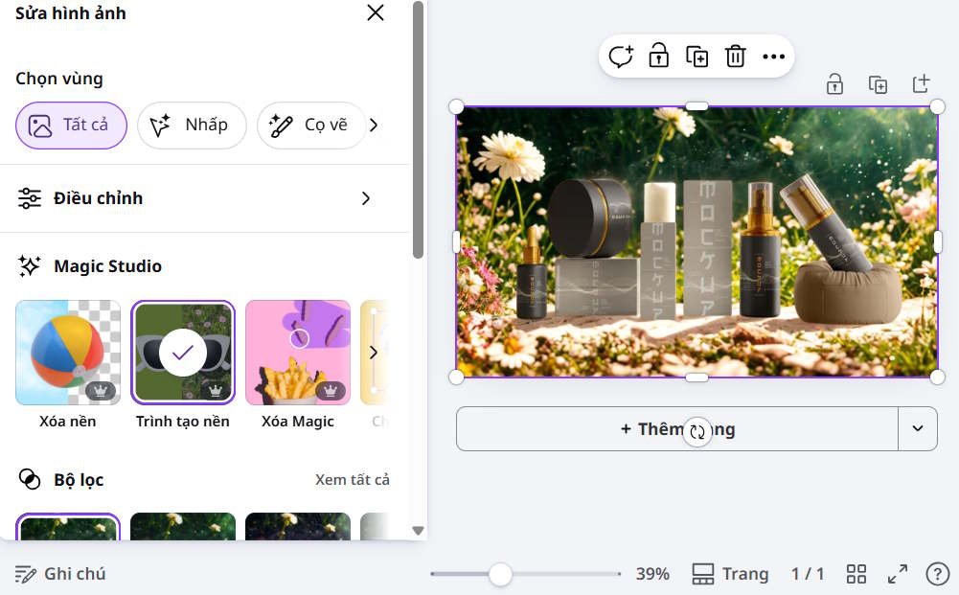Viewport: 959px width, 595px height.
Task: Adjust the zoom level slider
Action: 501,575
